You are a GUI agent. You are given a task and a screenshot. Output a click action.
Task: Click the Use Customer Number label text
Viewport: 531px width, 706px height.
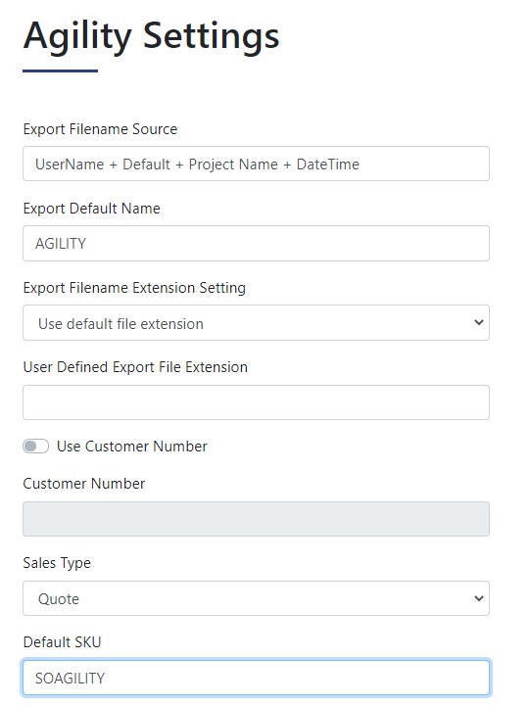[x=132, y=447]
